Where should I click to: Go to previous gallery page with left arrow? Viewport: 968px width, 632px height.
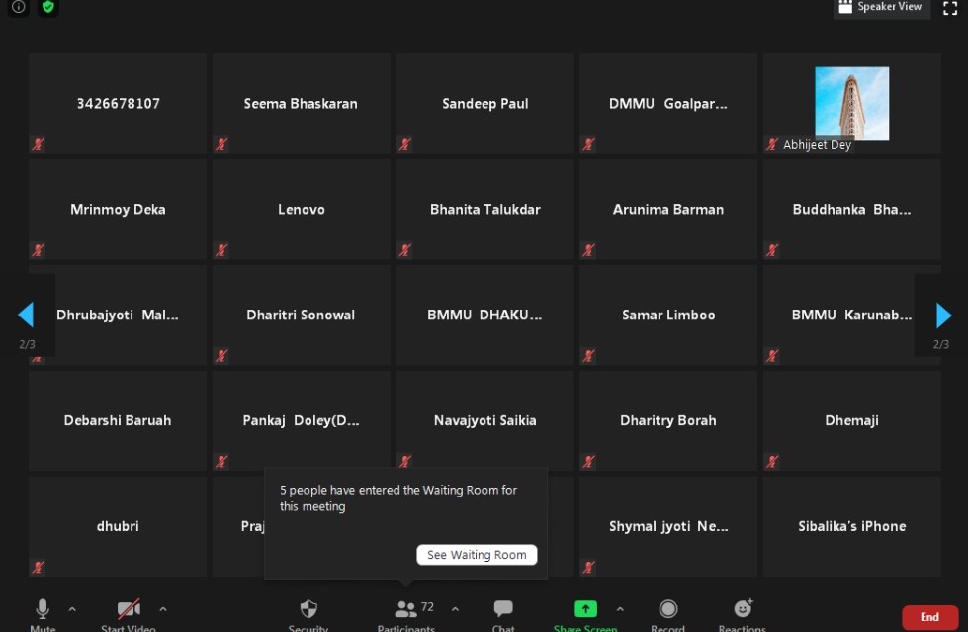pos(26,315)
